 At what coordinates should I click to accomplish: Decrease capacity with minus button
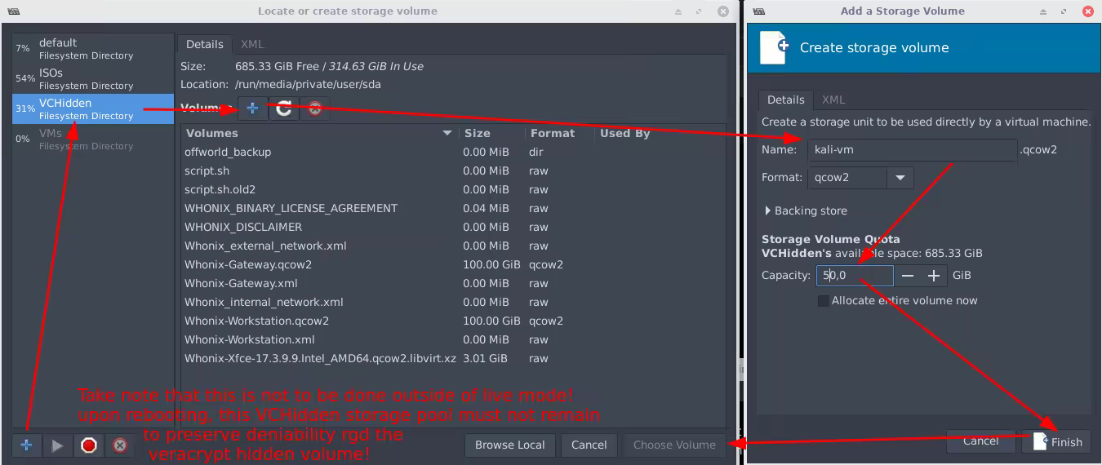point(908,276)
